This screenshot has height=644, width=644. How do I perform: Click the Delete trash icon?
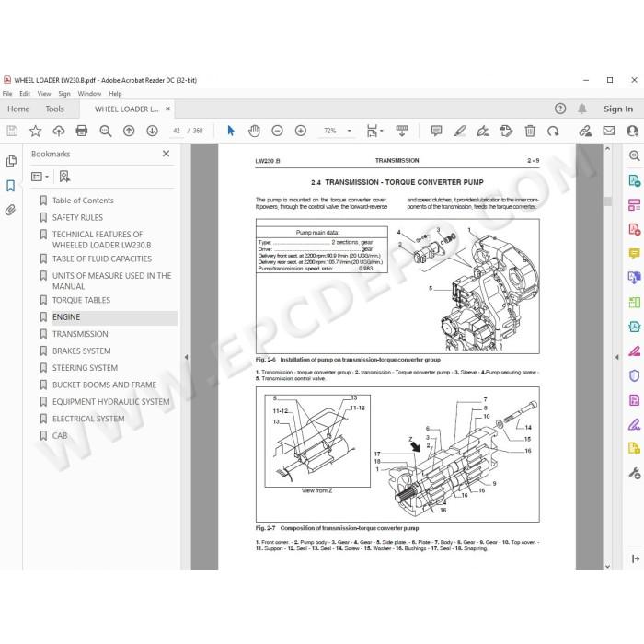click(530, 131)
